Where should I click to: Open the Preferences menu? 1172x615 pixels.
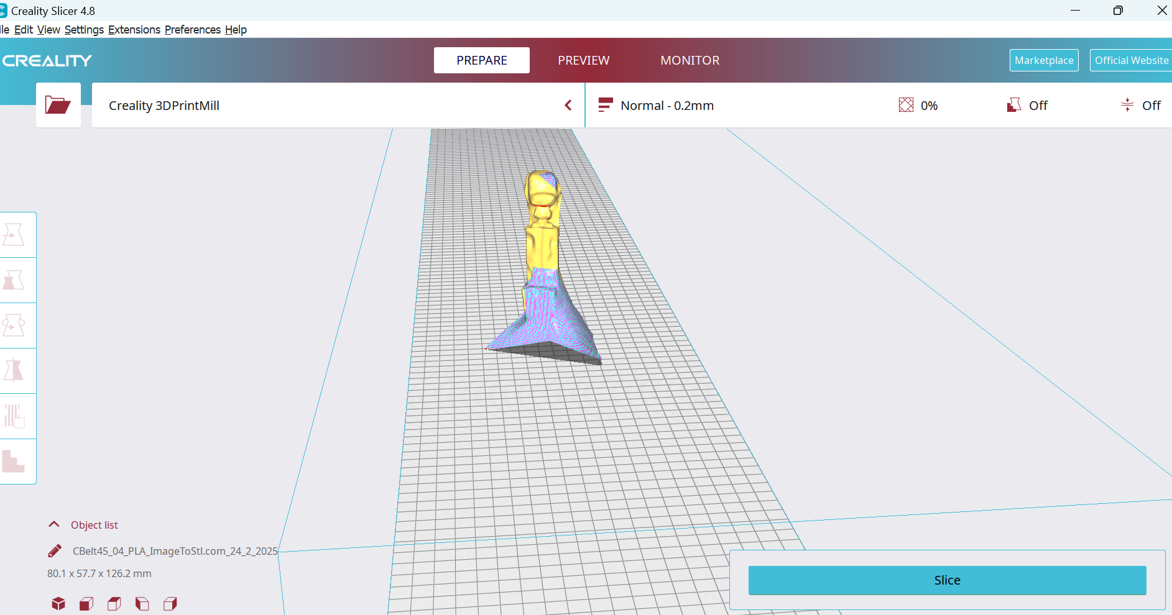(193, 30)
